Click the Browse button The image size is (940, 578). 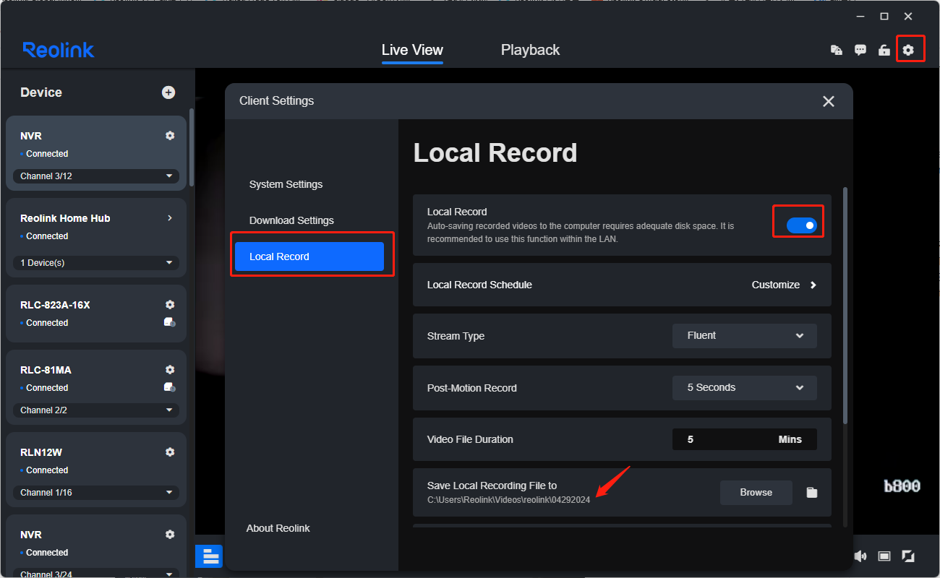[x=756, y=493]
